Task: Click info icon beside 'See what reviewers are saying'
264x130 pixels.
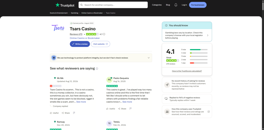Action: click(97, 69)
